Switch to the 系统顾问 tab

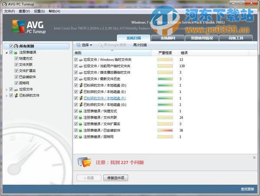pyautogui.click(x=168, y=38)
